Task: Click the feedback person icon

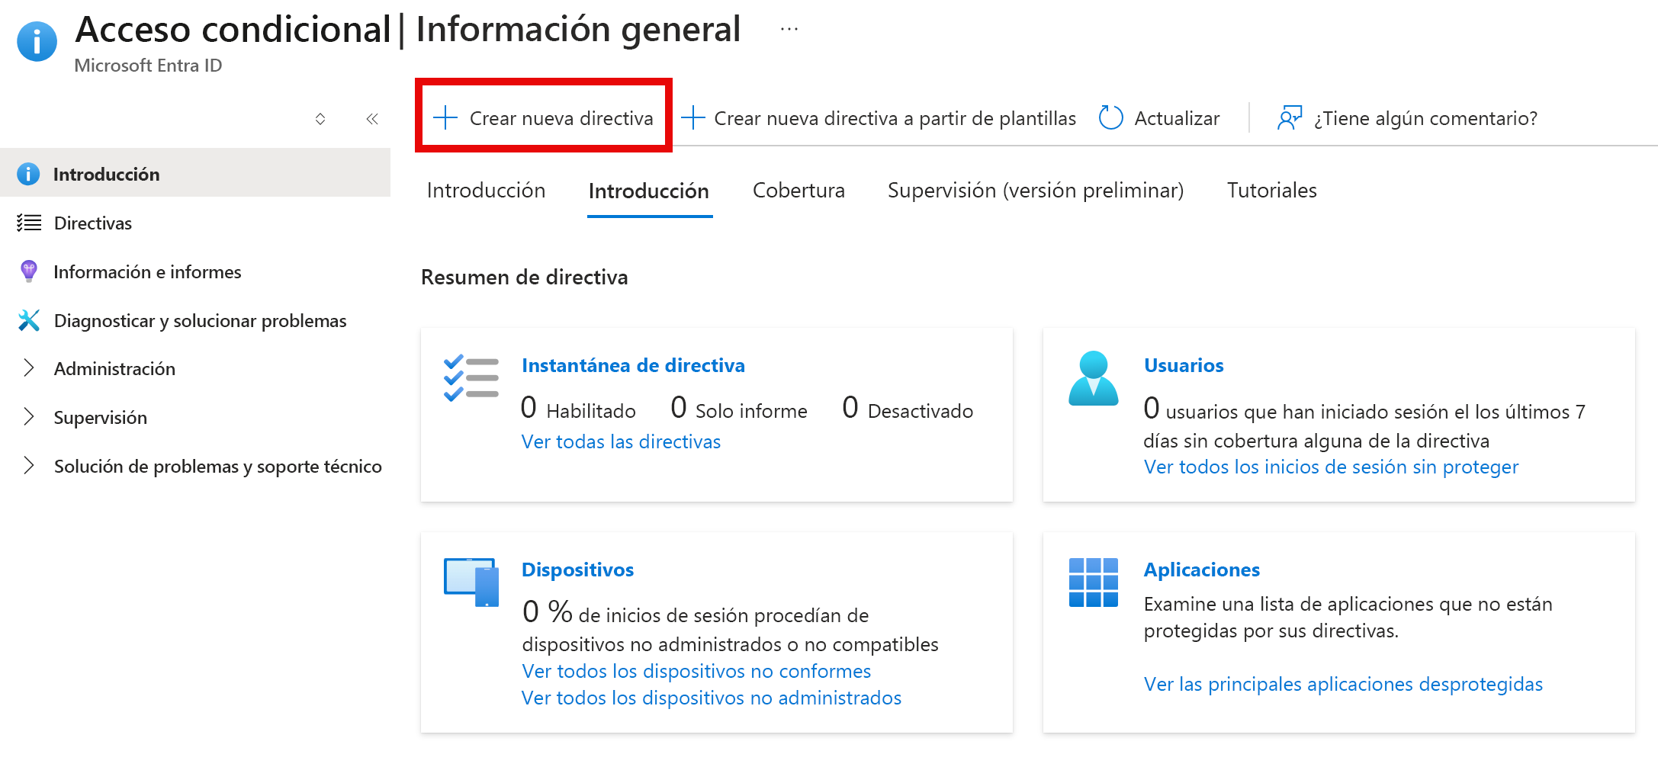Action: (x=1290, y=118)
